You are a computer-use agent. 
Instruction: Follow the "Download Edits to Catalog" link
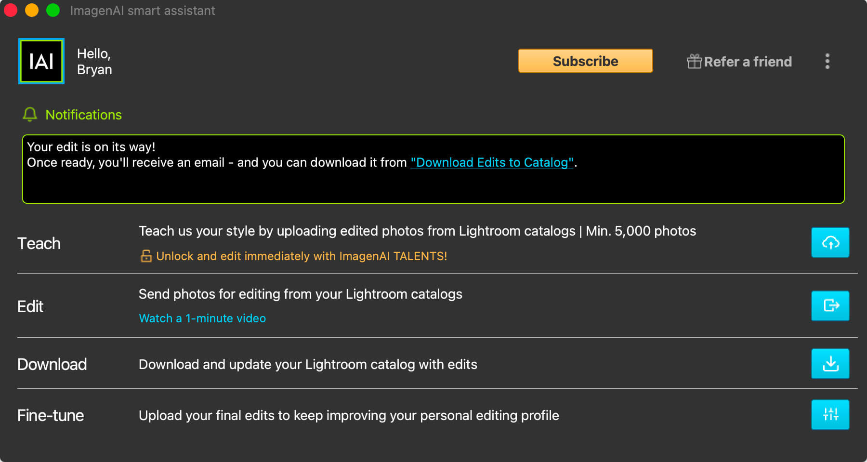[491, 162]
